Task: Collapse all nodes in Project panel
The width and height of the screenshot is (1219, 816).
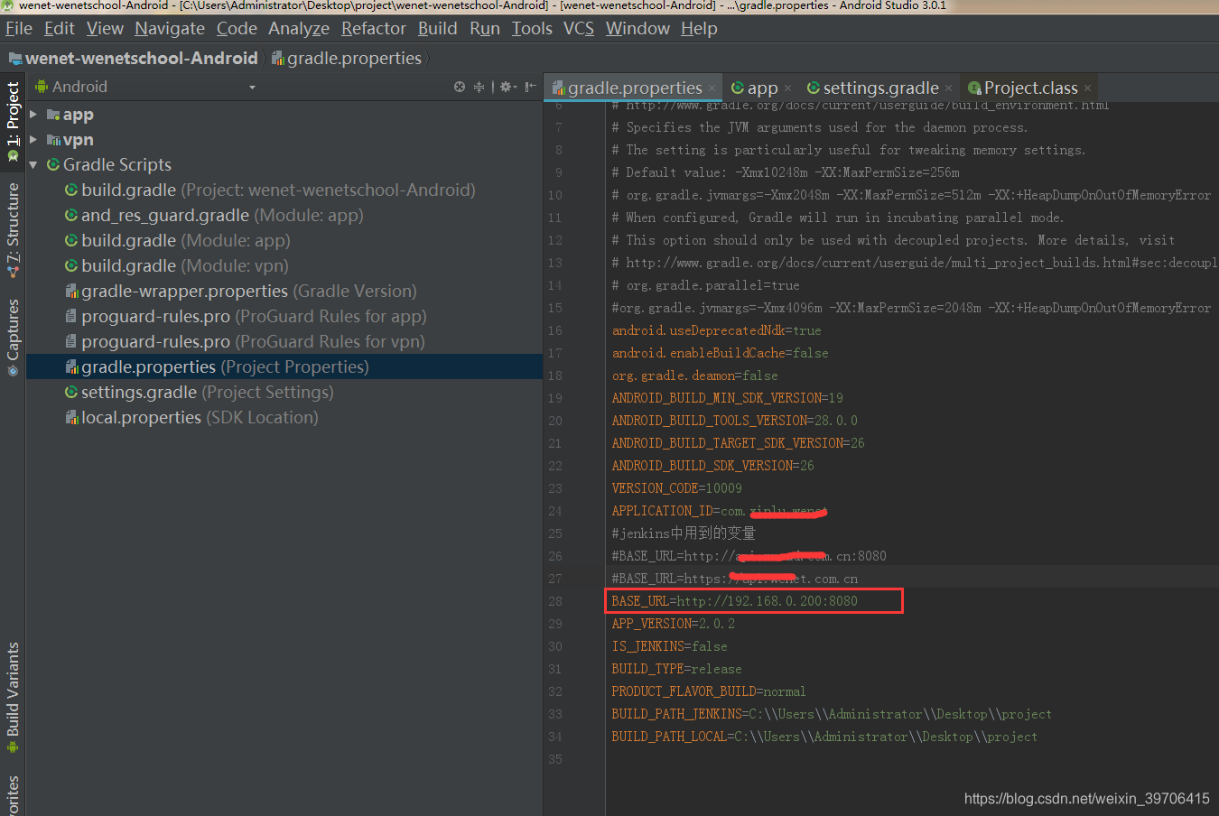Action: pyautogui.click(x=479, y=86)
